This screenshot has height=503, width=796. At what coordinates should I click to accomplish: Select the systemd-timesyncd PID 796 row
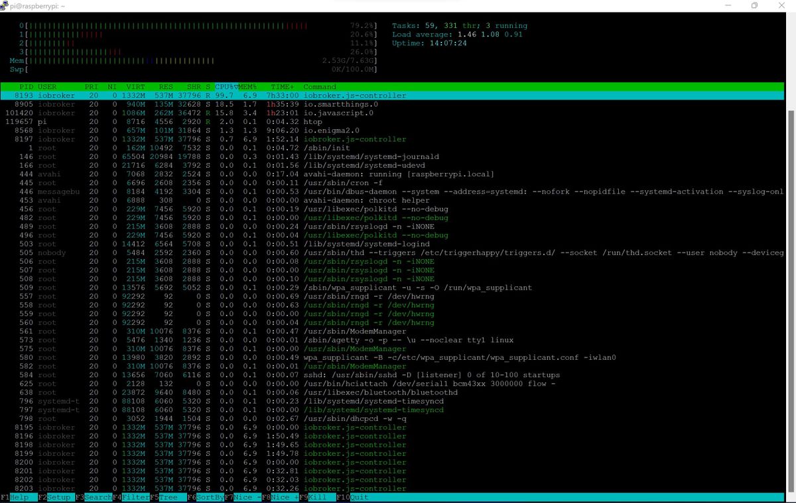pos(392,401)
